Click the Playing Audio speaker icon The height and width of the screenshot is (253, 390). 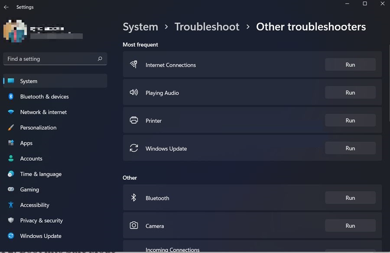[133, 93]
